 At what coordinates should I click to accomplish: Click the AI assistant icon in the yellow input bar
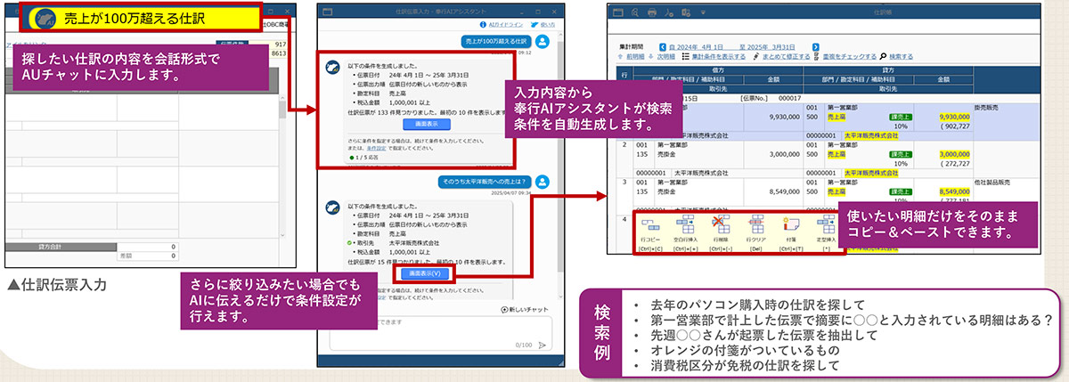(x=45, y=17)
